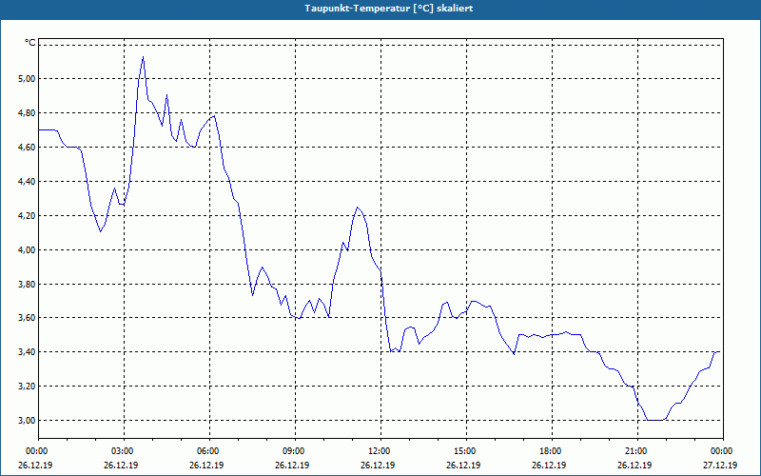The image size is (761, 476).
Task: Click the '4,40' y-axis value
Action: pyautogui.click(x=28, y=182)
